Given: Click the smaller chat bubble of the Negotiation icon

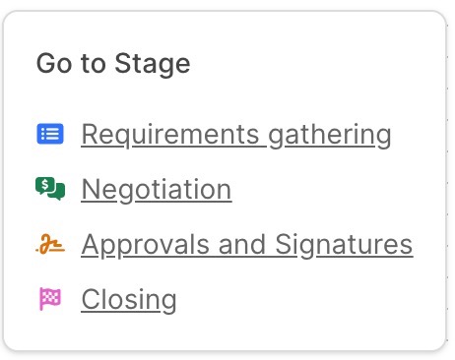Looking at the screenshot, I should pyautogui.click(x=58, y=192).
